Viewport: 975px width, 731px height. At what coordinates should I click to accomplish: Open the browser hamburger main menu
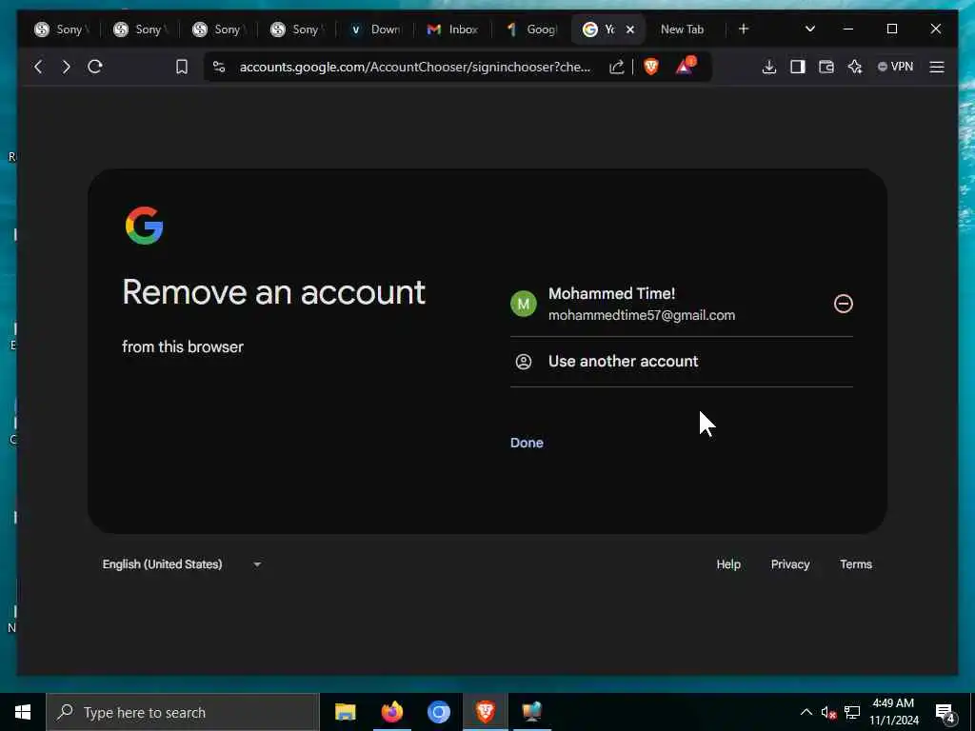pos(937,67)
